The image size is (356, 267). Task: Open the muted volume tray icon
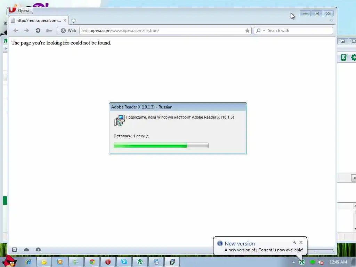pyautogui.click(x=321, y=262)
